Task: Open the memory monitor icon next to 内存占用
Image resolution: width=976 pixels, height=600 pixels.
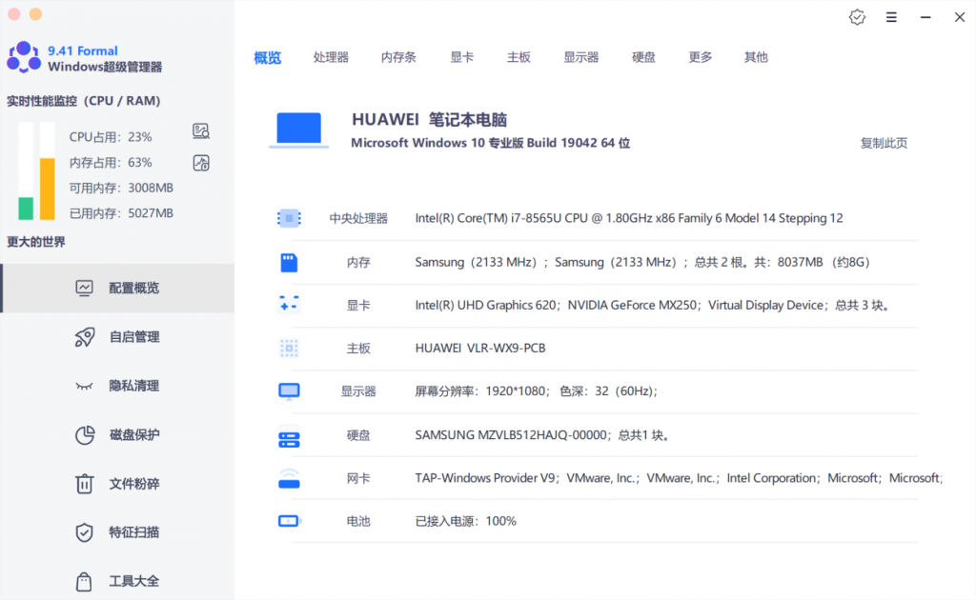Action: 201,163
